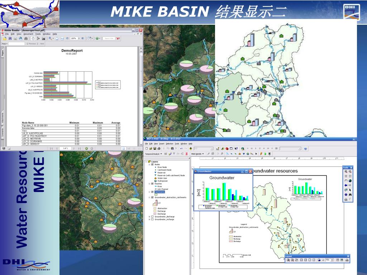Click the Print icon in Adobe Reader toolbar
Image resolution: width=367 pixels, height=275 pixels.
click(x=15, y=39)
